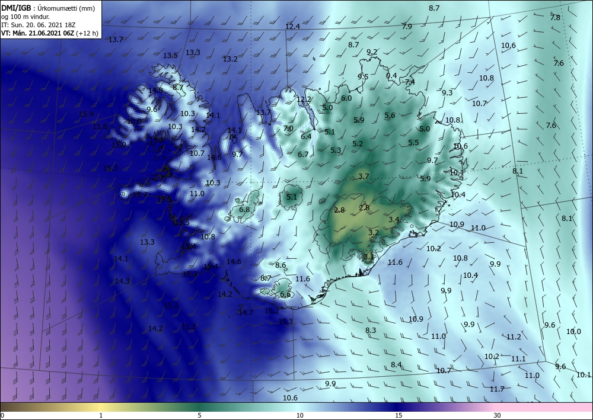Click the valid time 'VT: Mán. 21.06.2021 06Z'

point(38,33)
